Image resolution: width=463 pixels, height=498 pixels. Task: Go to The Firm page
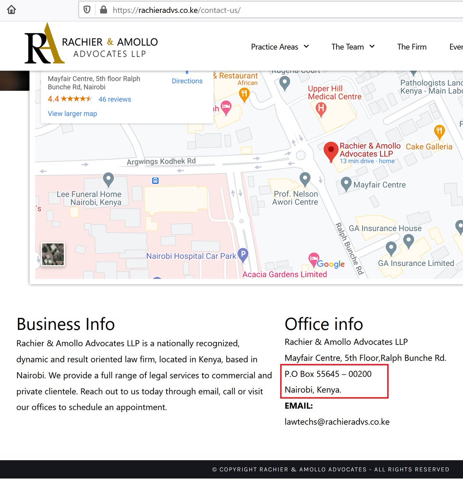(412, 47)
